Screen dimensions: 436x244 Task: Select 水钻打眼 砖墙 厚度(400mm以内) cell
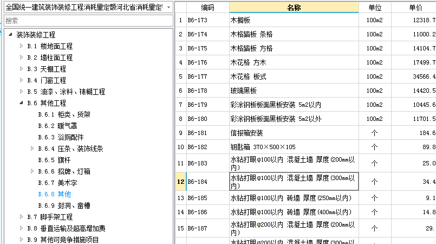(294, 212)
